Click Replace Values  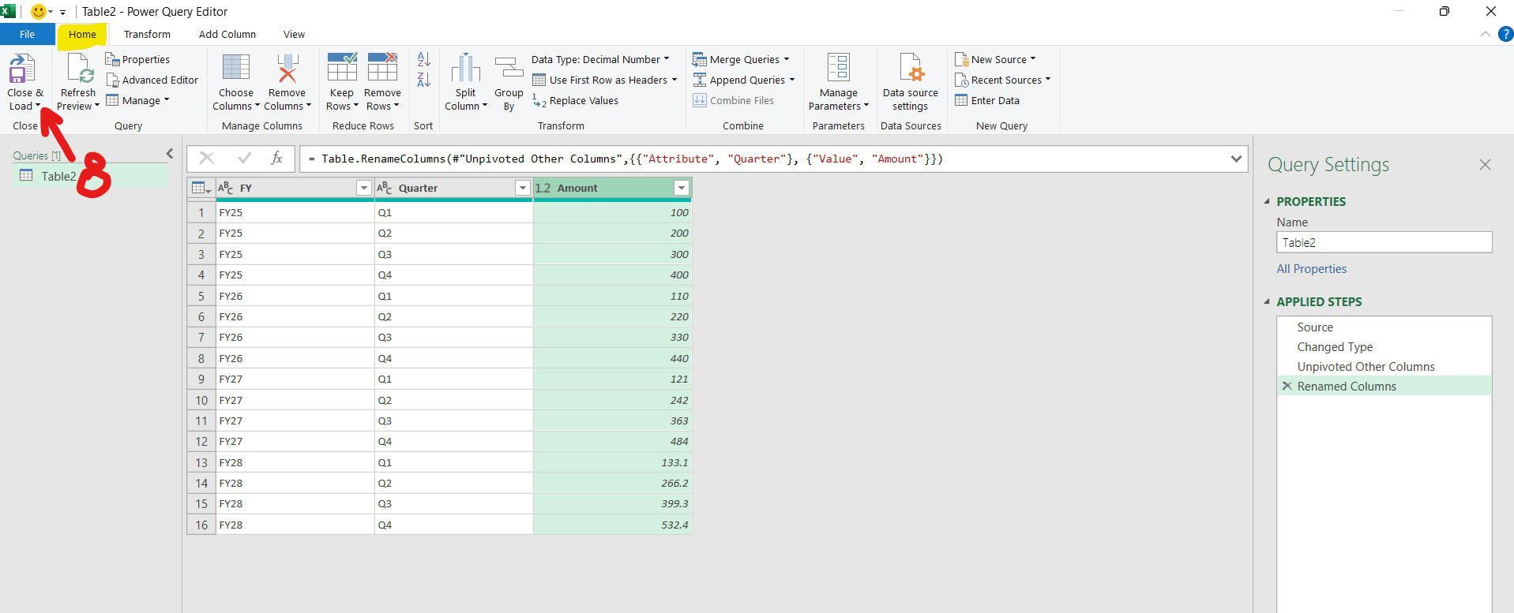pyautogui.click(x=576, y=100)
